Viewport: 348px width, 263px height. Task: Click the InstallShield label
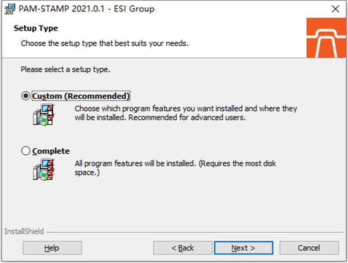24,231
